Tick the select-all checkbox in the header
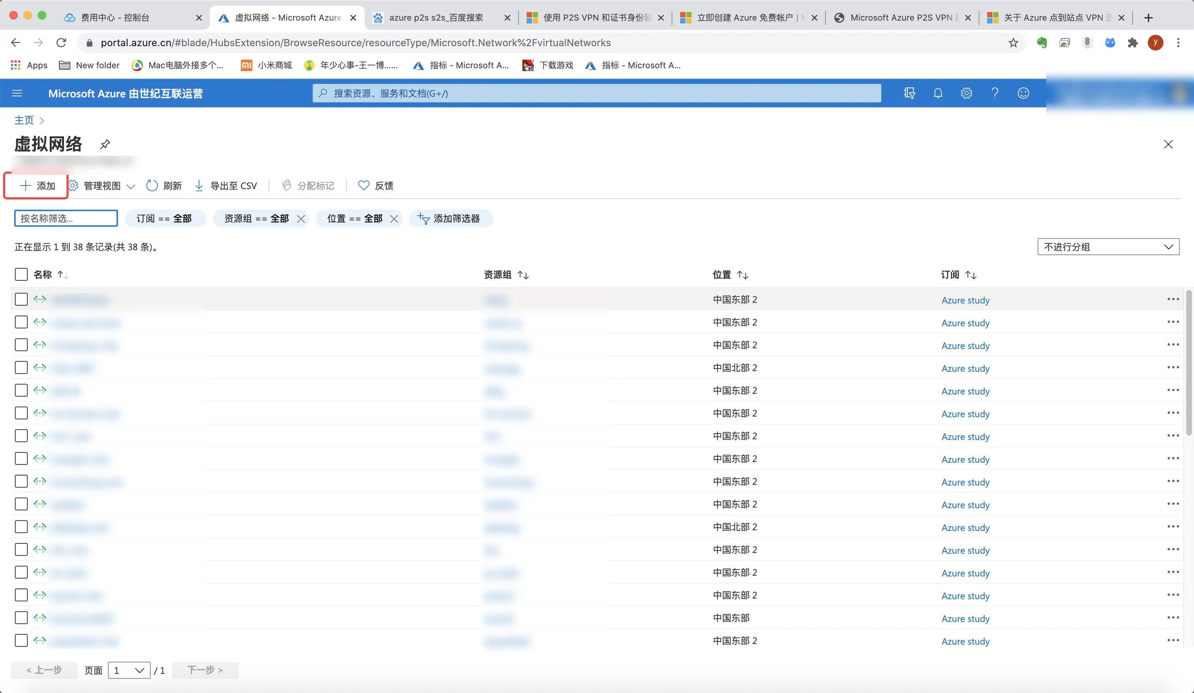The width and height of the screenshot is (1194, 693). [x=21, y=274]
